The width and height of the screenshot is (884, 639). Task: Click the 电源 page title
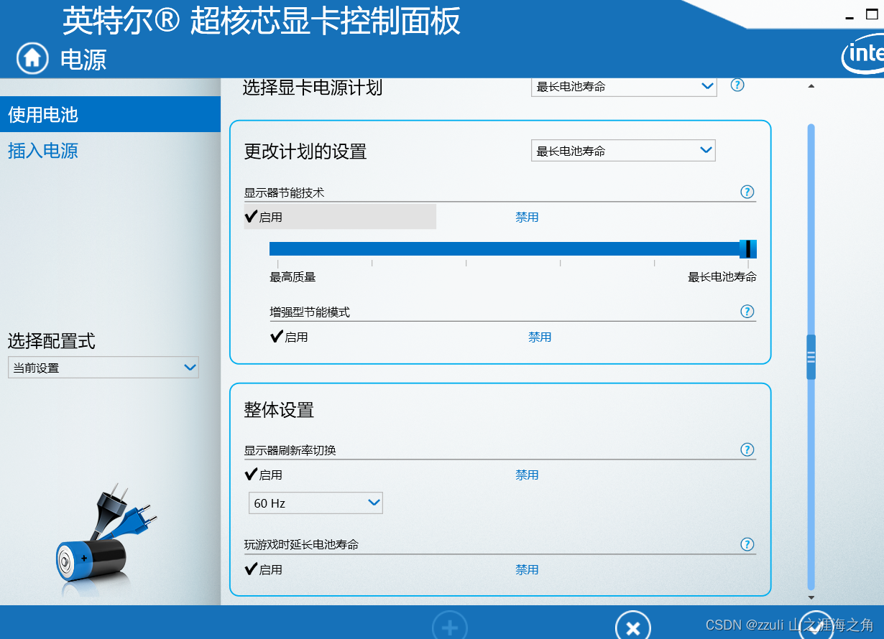click(x=83, y=59)
